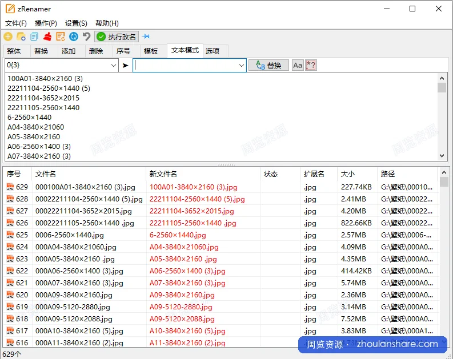Screen dimensions: 453x359
Task: Click the add folder icon
Action: tap(21, 37)
